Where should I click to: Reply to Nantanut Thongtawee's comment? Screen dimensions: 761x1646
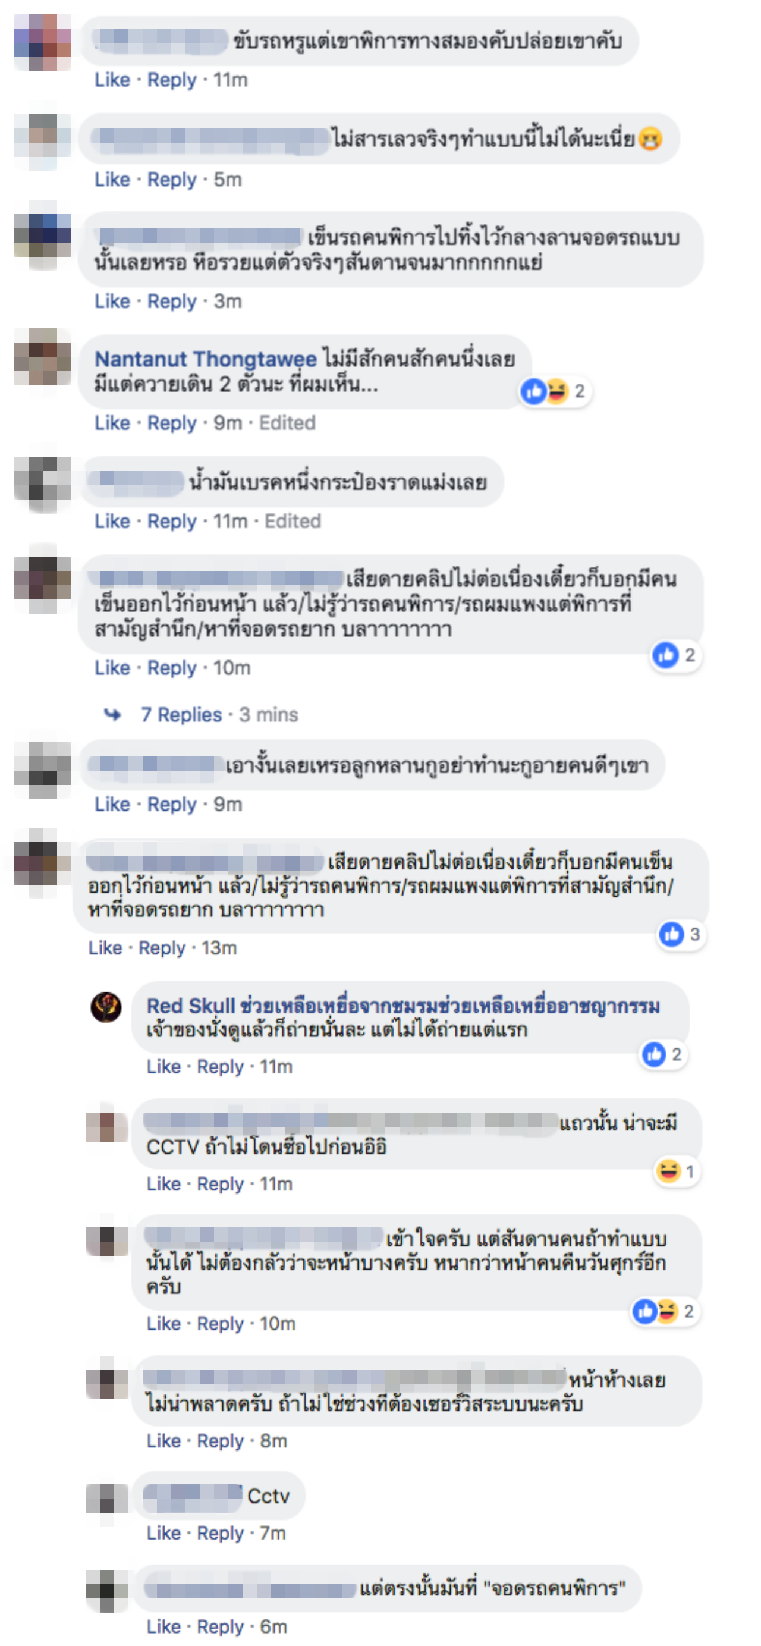tap(172, 423)
